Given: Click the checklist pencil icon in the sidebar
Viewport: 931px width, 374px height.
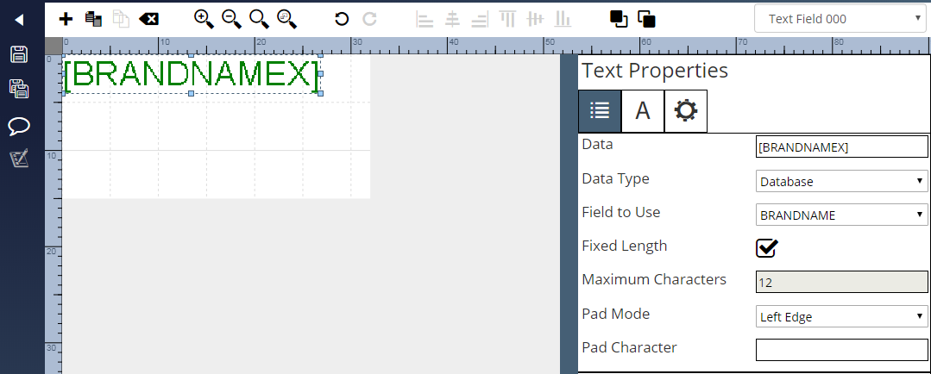Looking at the screenshot, I should coord(20,159).
